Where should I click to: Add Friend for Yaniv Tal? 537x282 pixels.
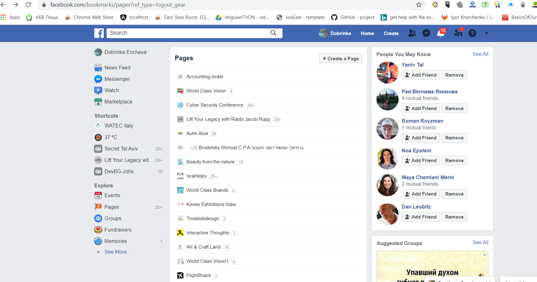click(x=421, y=75)
